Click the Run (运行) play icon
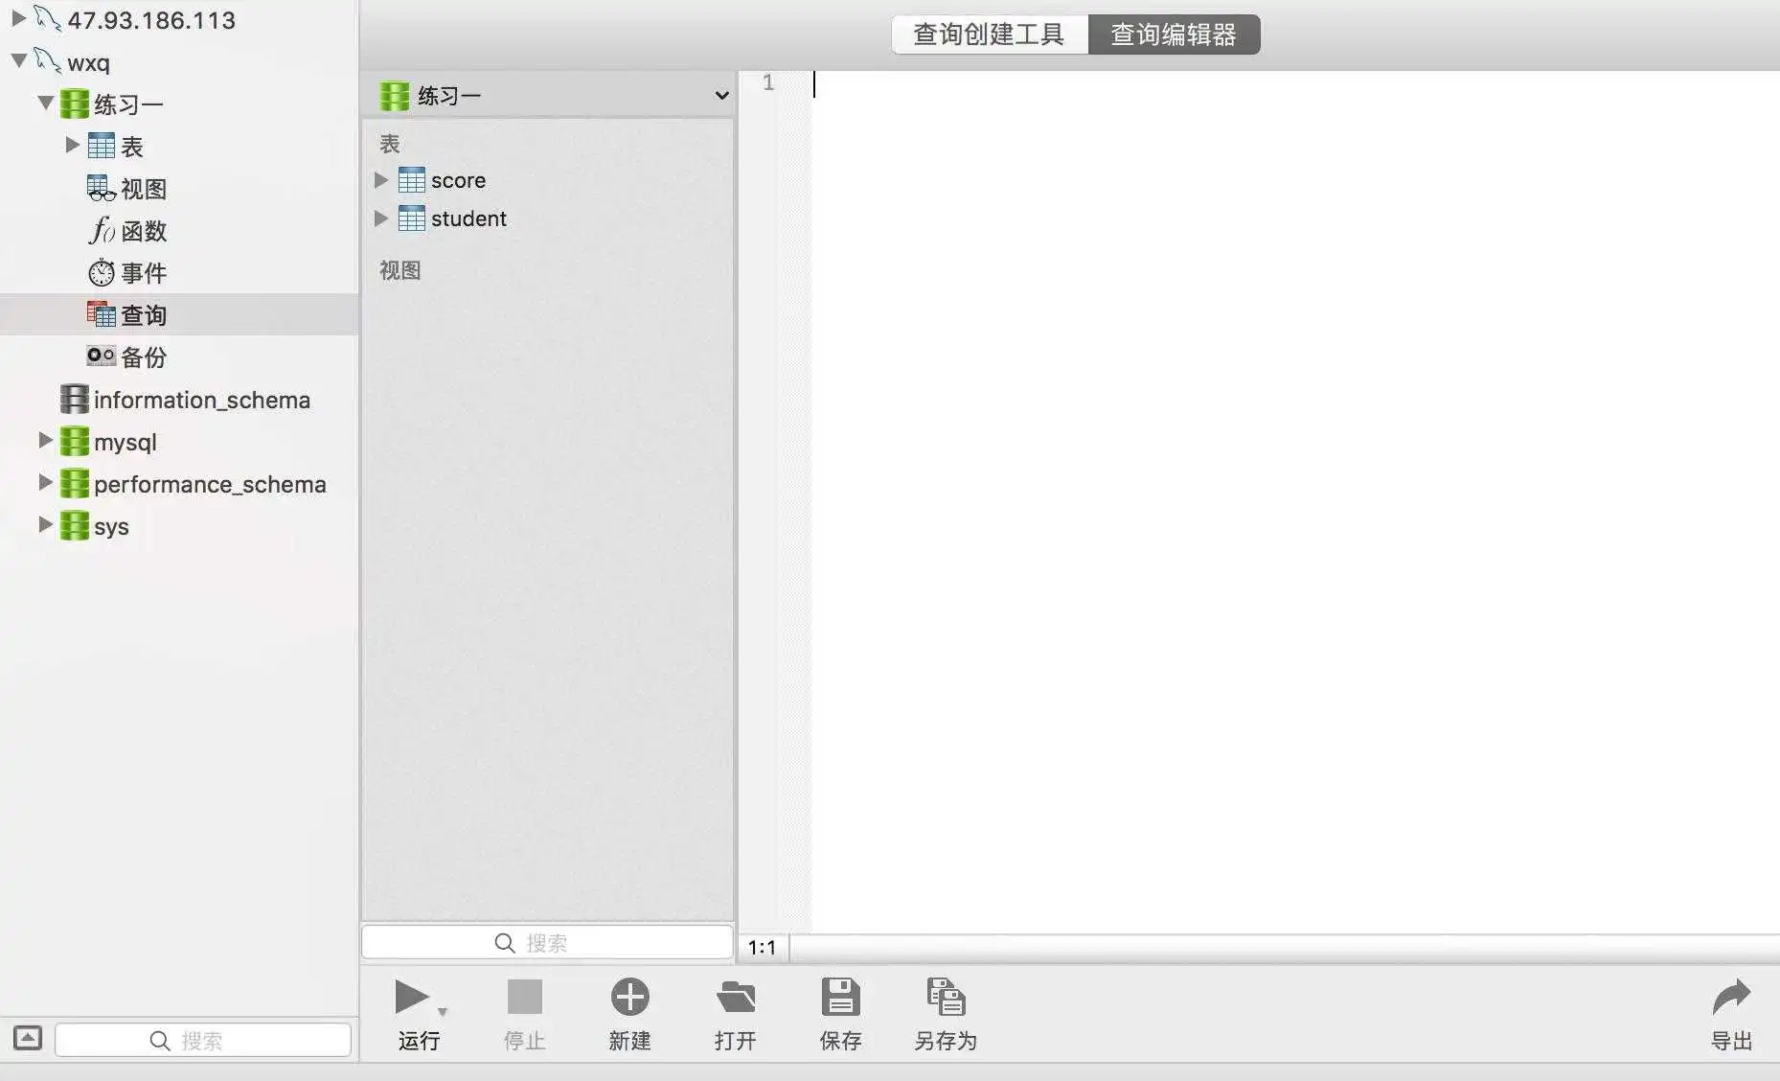This screenshot has width=1780, height=1081. (x=412, y=998)
